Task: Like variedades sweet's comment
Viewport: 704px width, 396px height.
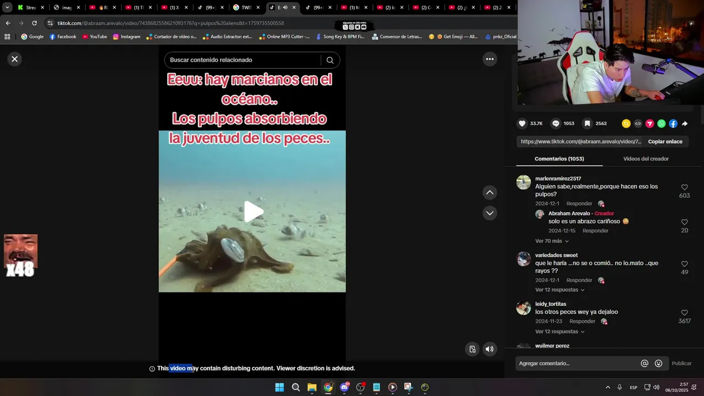Action: 684,264
